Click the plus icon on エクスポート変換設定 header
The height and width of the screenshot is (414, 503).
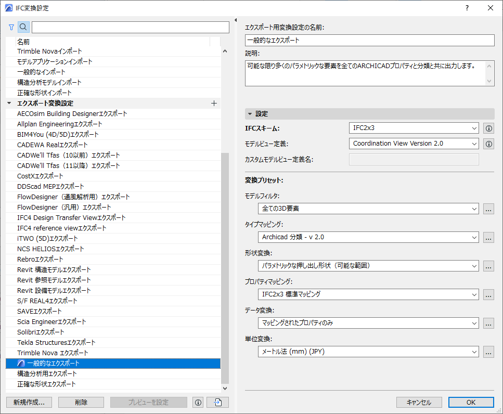[x=214, y=103]
